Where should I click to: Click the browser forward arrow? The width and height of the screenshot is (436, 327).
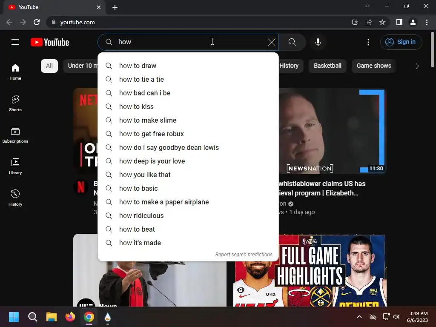click(x=23, y=22)
